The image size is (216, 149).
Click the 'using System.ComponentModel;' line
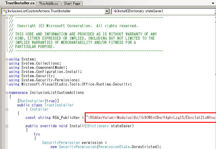click(38, 67)
